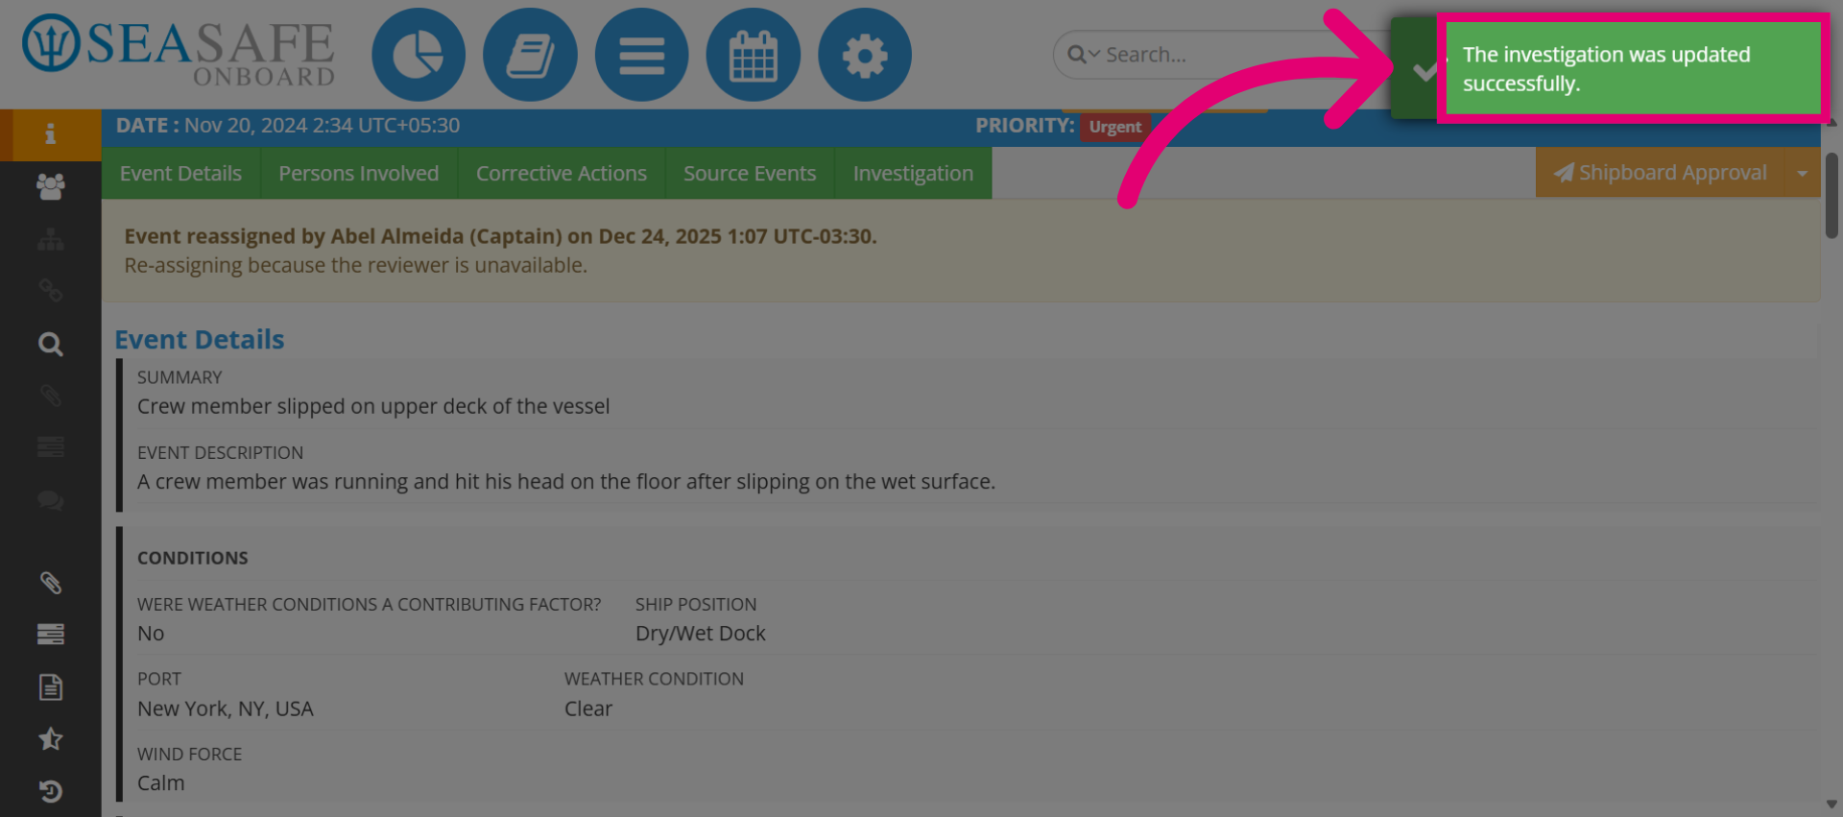Click the Clear weather condition value
Viewport: 1843px width, 817px height.
588,709
